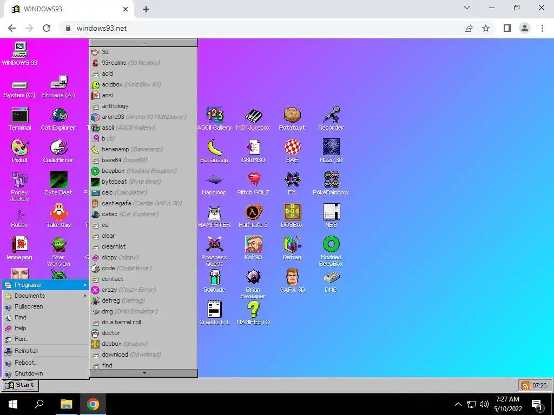Viewport: 554px width, 415px height.
Task: Launch Nanoloop icon
Action: point(214,184)
